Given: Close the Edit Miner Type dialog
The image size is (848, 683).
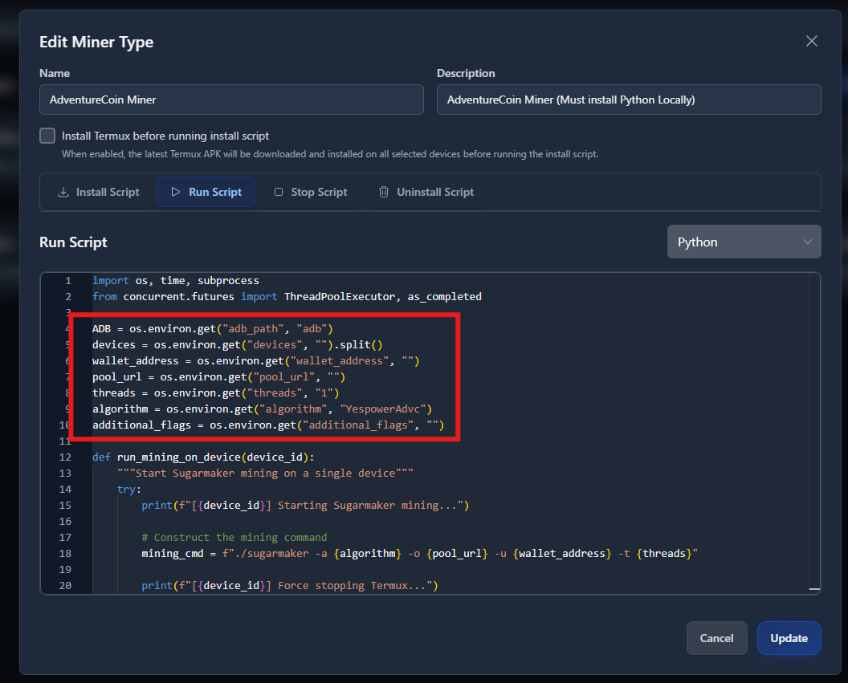Looking at the screenshot, I should (812, 41).
